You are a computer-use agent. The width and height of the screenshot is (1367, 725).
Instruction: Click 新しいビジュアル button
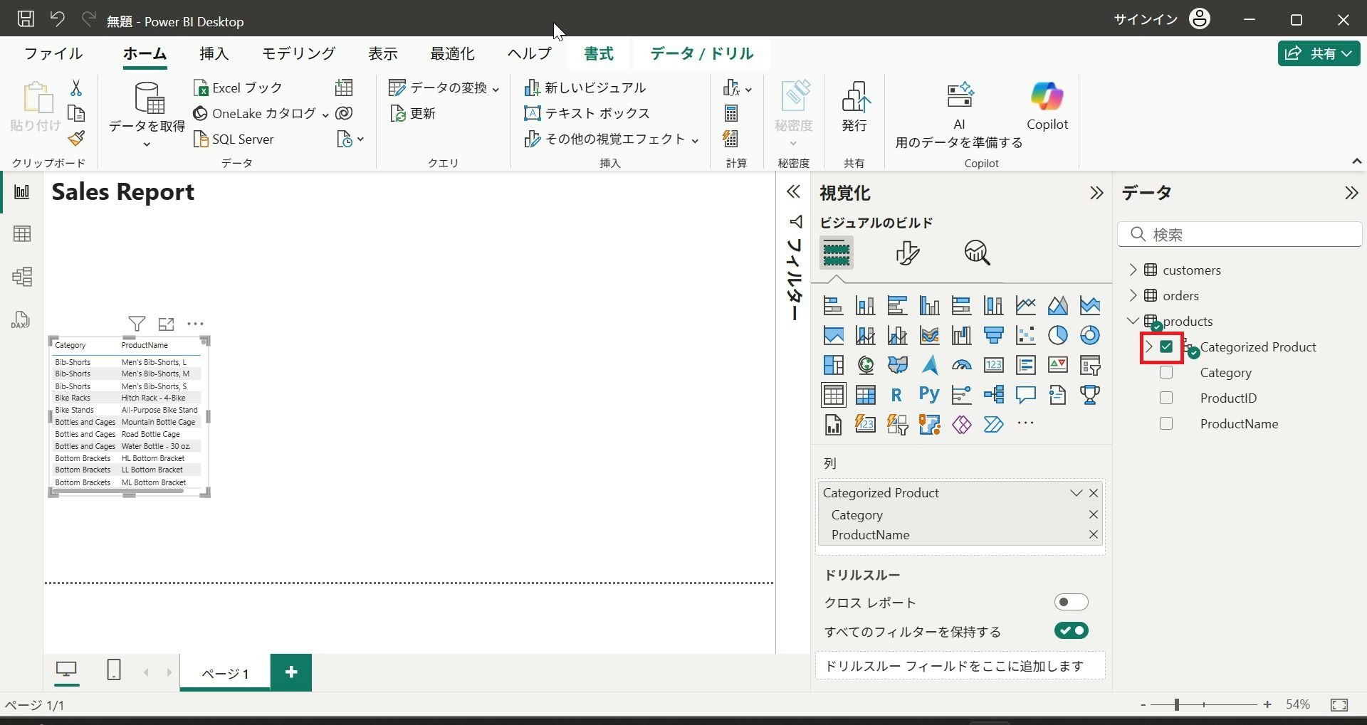click(585, 88)
